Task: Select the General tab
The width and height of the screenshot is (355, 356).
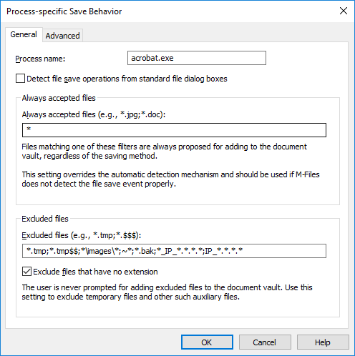Action: pos(24,34)
